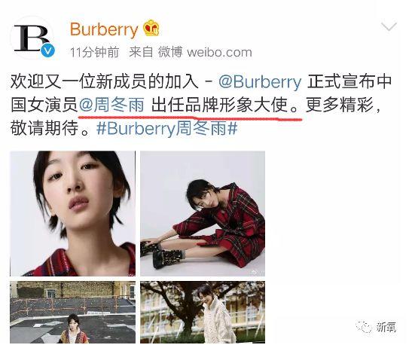409x345 pixels.
Task: Click the 敬请期待 post text
Action: pyautogui.click(x=44, y=129)
